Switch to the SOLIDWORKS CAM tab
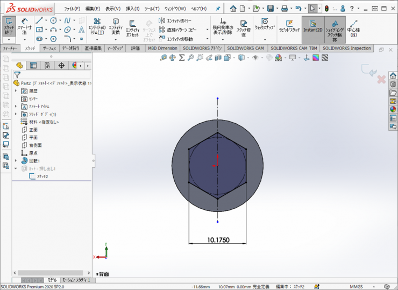398x290 pixels. (245, 48)
